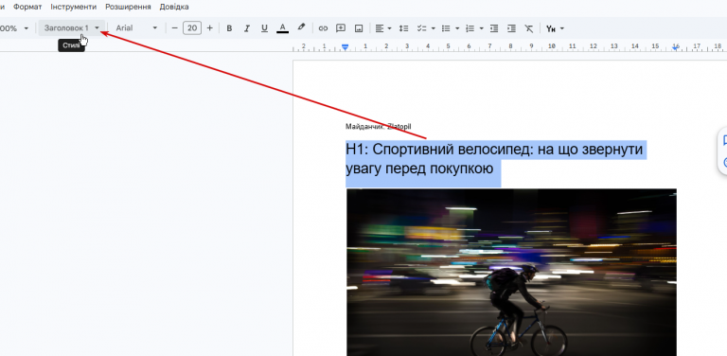727x356 pixels.
Task: Clear formatting with the toolbar icon
Action: 529,28
